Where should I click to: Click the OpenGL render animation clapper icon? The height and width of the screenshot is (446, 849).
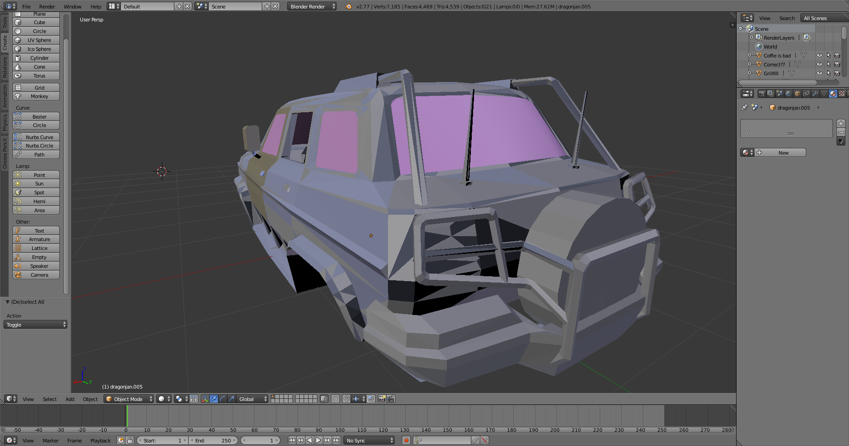[x=391, y=399]
